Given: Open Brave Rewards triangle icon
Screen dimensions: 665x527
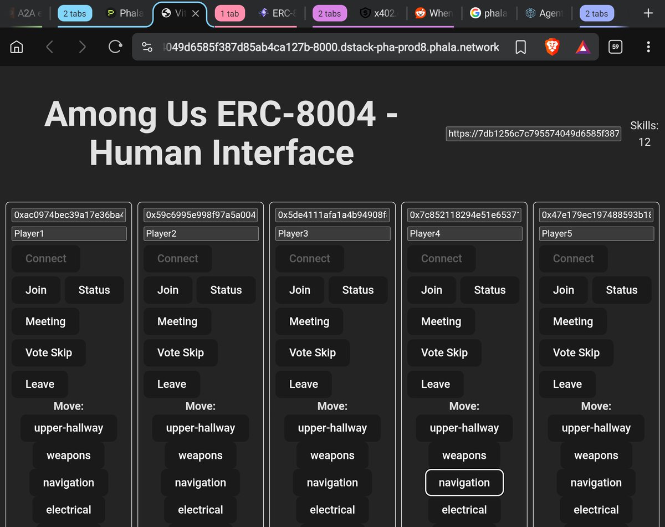Looking at the screenshot, I should coord(582,47).
